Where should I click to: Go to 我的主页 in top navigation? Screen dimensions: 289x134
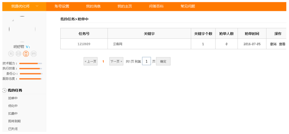[x=125, y=6]
